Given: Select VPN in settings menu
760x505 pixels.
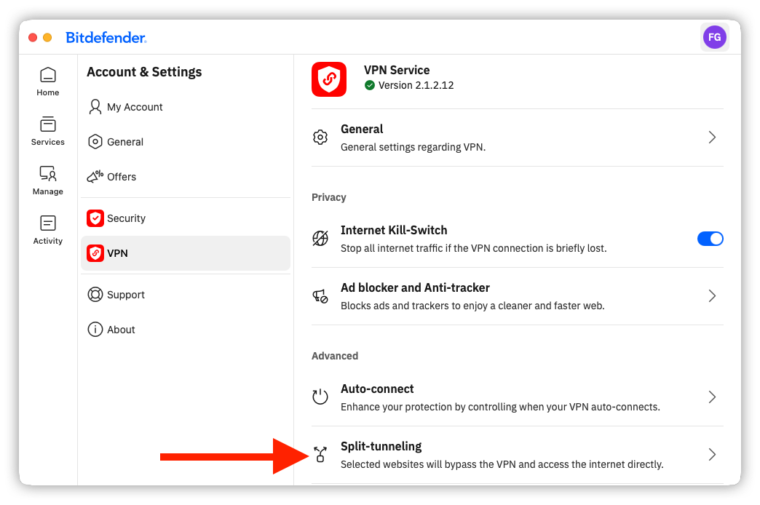Looking at the screenshot, I should pos(185,253).
